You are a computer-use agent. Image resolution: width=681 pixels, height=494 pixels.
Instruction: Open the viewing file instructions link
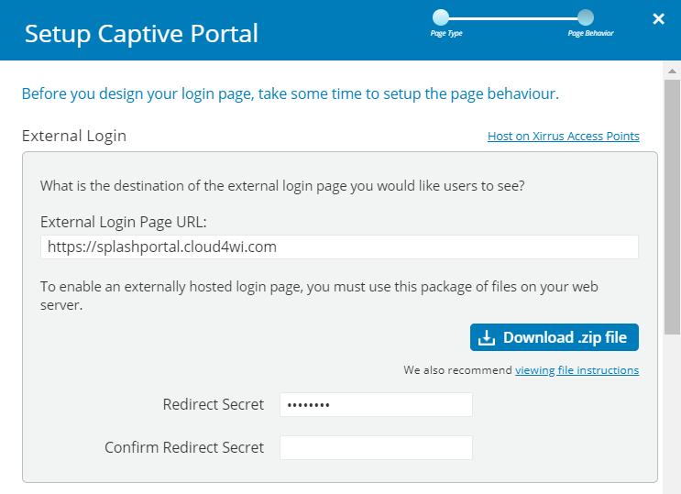pyautogui.click(x=577, y=370)
